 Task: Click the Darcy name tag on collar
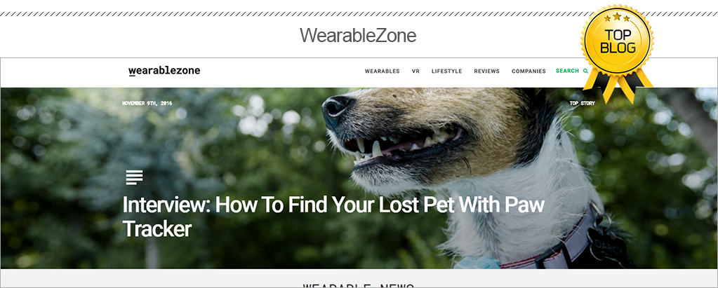(x=605, y=247)
